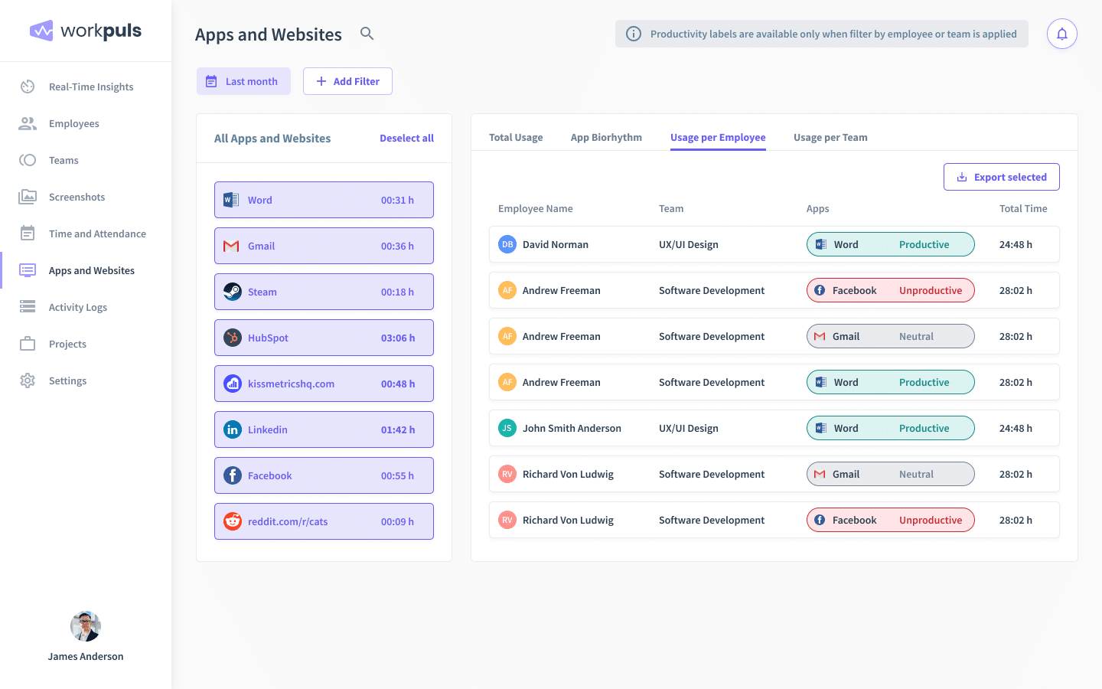Deselect reddit.com/r/cats in apps list
The width and height of the screenshot is (1102, 689).
click(324, 521)
